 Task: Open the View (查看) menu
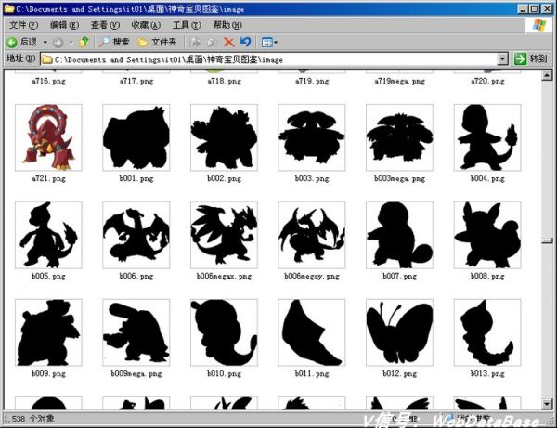point(105,25)
